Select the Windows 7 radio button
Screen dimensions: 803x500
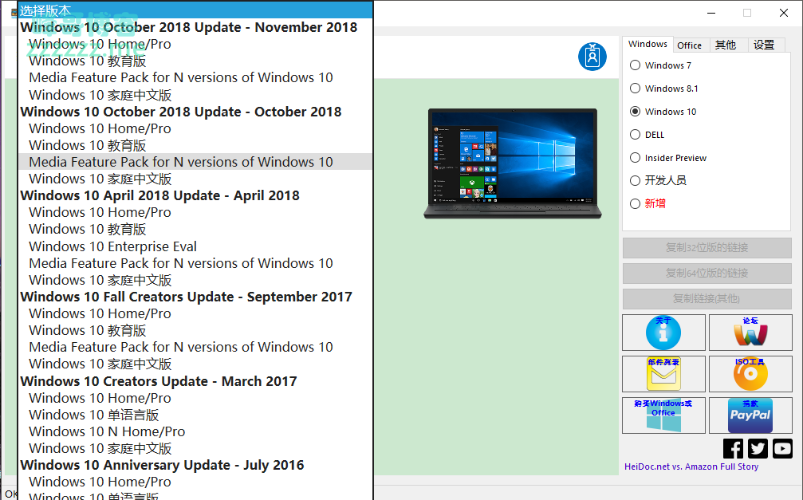(x=635, y=65)
